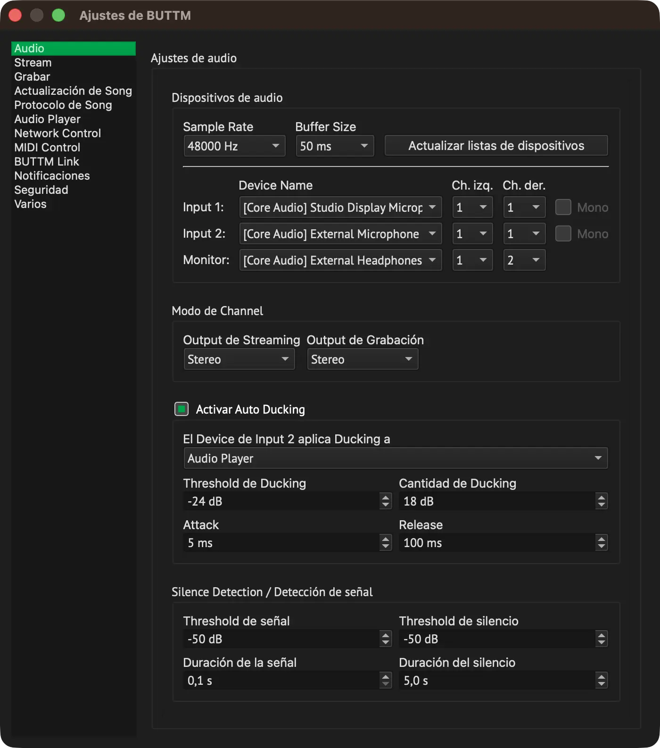Focus the Attack 5 ms field
The height and width of the screenshot is (748, 660).
pyautogui.click(x=281, y=542)
